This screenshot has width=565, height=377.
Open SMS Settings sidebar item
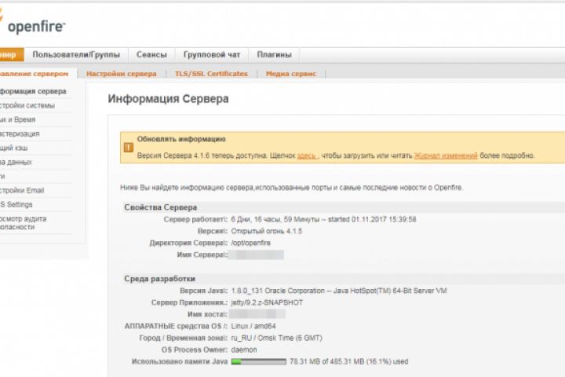coord(16,204)
